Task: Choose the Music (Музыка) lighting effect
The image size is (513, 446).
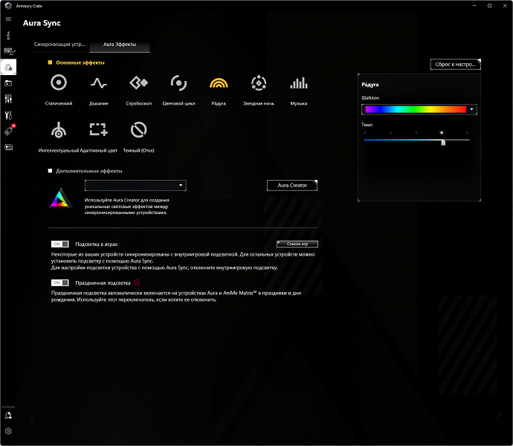Action: [298, 84]
